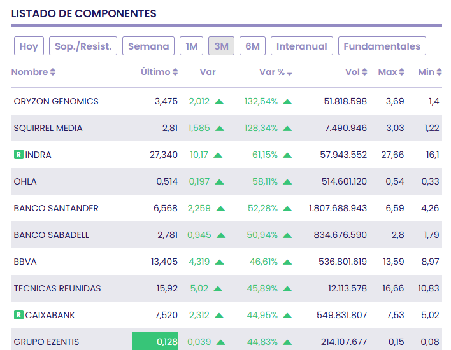Image resolution: width=451 pixels, height=350 pixels.
Task: Switch to the Hoy tab
Action: click(x=29, y=46)
